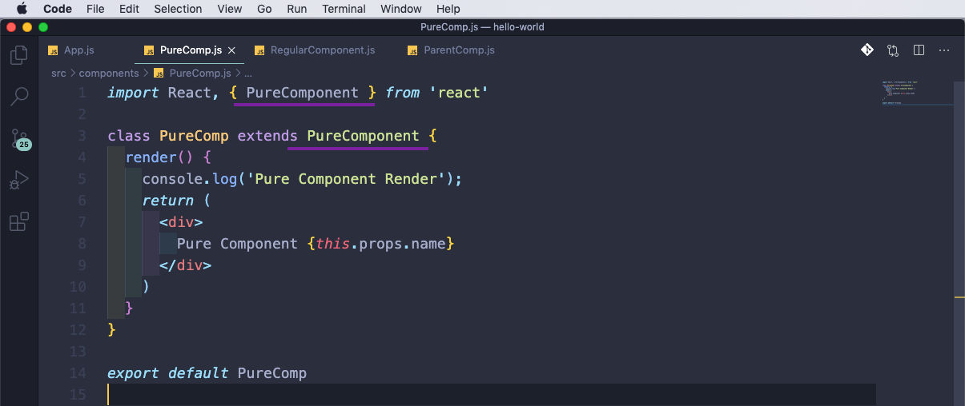Click console.log on line 5
The height and width of the screenshot is (406, 965).
(190, 179)
